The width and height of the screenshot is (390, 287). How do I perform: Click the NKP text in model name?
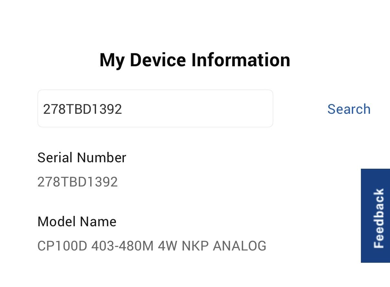195,246
